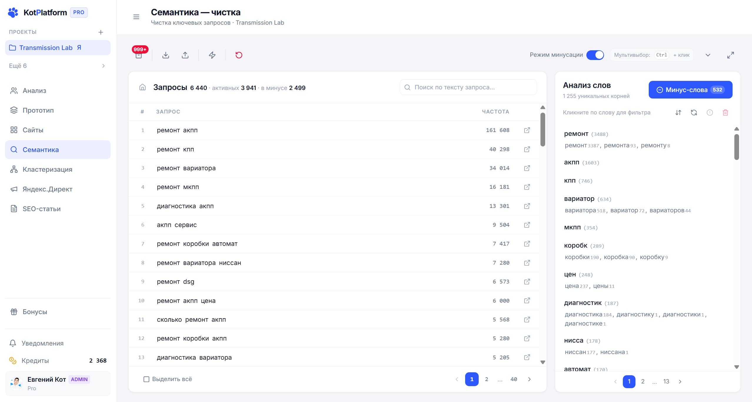Viewport: 752px width, 402px height.
Task: Go to page 13 of Анализ слов
Action: tap(666, 382)
